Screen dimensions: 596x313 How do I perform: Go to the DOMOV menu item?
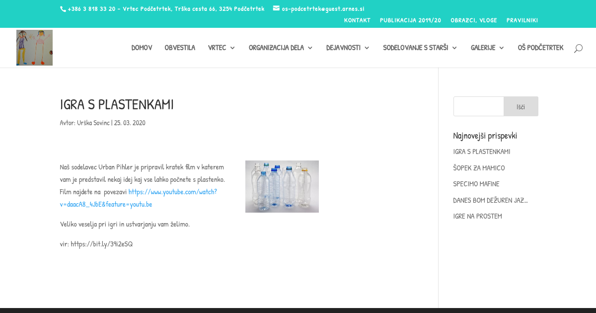tap(142, 48)
